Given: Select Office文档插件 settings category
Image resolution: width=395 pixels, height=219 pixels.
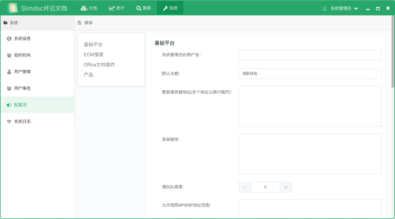Looking at the screenshot, I should pos(99,65).
